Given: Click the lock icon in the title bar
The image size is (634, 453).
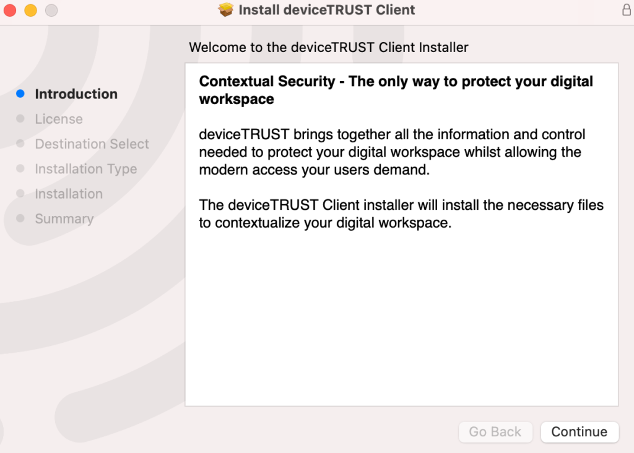Looking at the screenshot, I should point(625,10).
